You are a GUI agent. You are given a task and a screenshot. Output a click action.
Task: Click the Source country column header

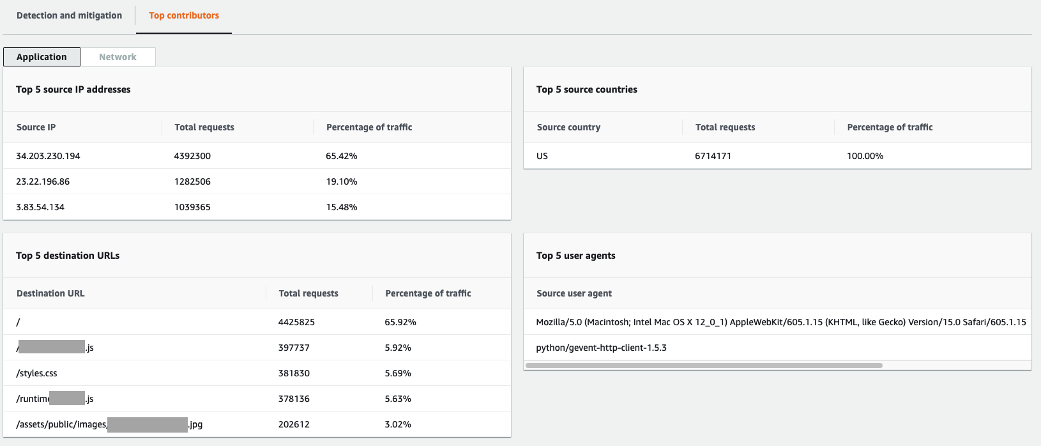point(568,127)
